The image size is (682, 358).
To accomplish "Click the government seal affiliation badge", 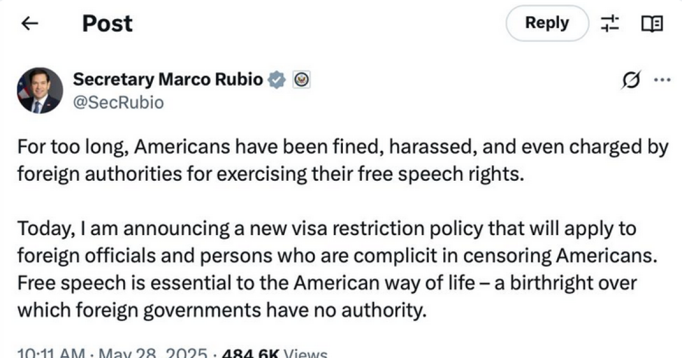I will click(x=302, y=79).
